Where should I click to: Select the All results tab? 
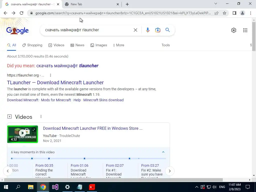[11, 45]
